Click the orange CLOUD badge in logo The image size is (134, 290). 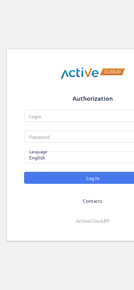[113, 72]
